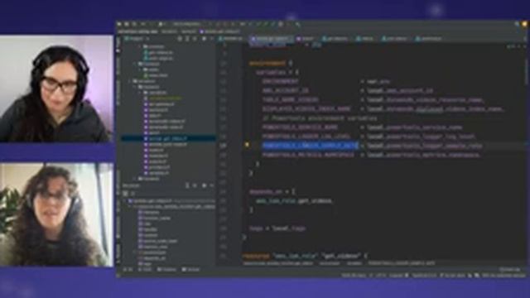530x298 pixels.
Task: Open the Project panel gear settings icon
Action: click(205, 39)
